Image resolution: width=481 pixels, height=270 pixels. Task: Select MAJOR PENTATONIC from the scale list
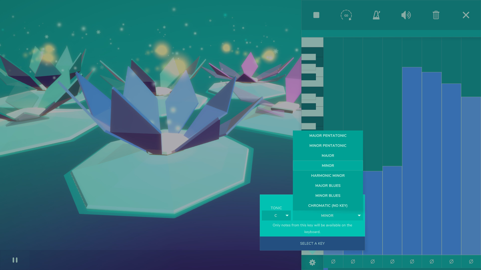328,135
